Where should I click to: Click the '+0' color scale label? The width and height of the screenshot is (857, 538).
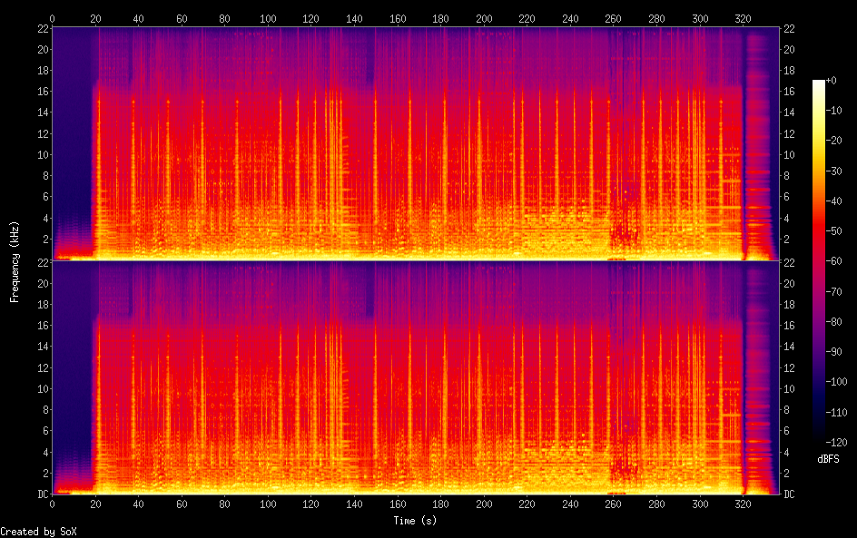[831, 80]
